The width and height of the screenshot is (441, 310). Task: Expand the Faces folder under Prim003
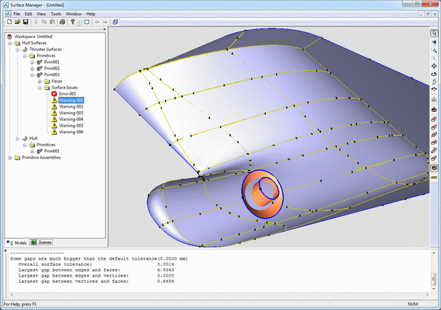(40, 81)
